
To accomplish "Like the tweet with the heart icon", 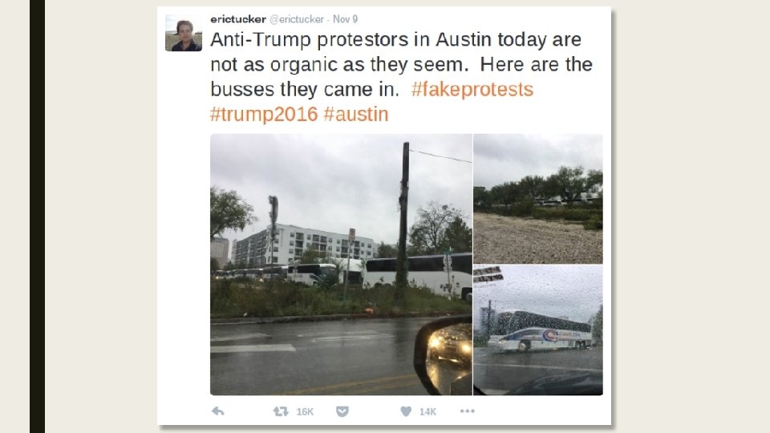I will pos(406,411).
